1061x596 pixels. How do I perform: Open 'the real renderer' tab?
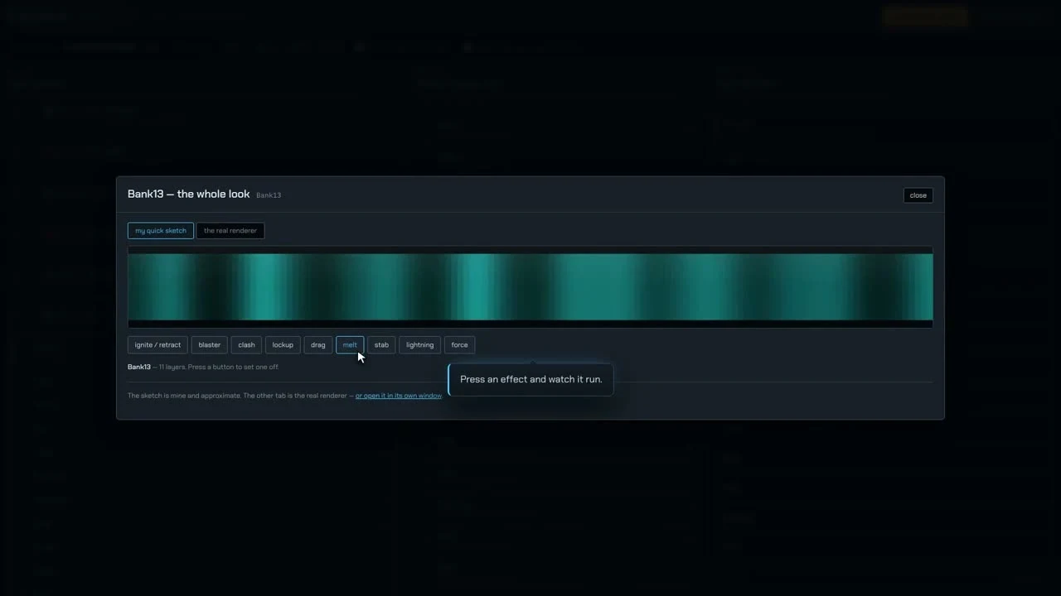(230, 231)
